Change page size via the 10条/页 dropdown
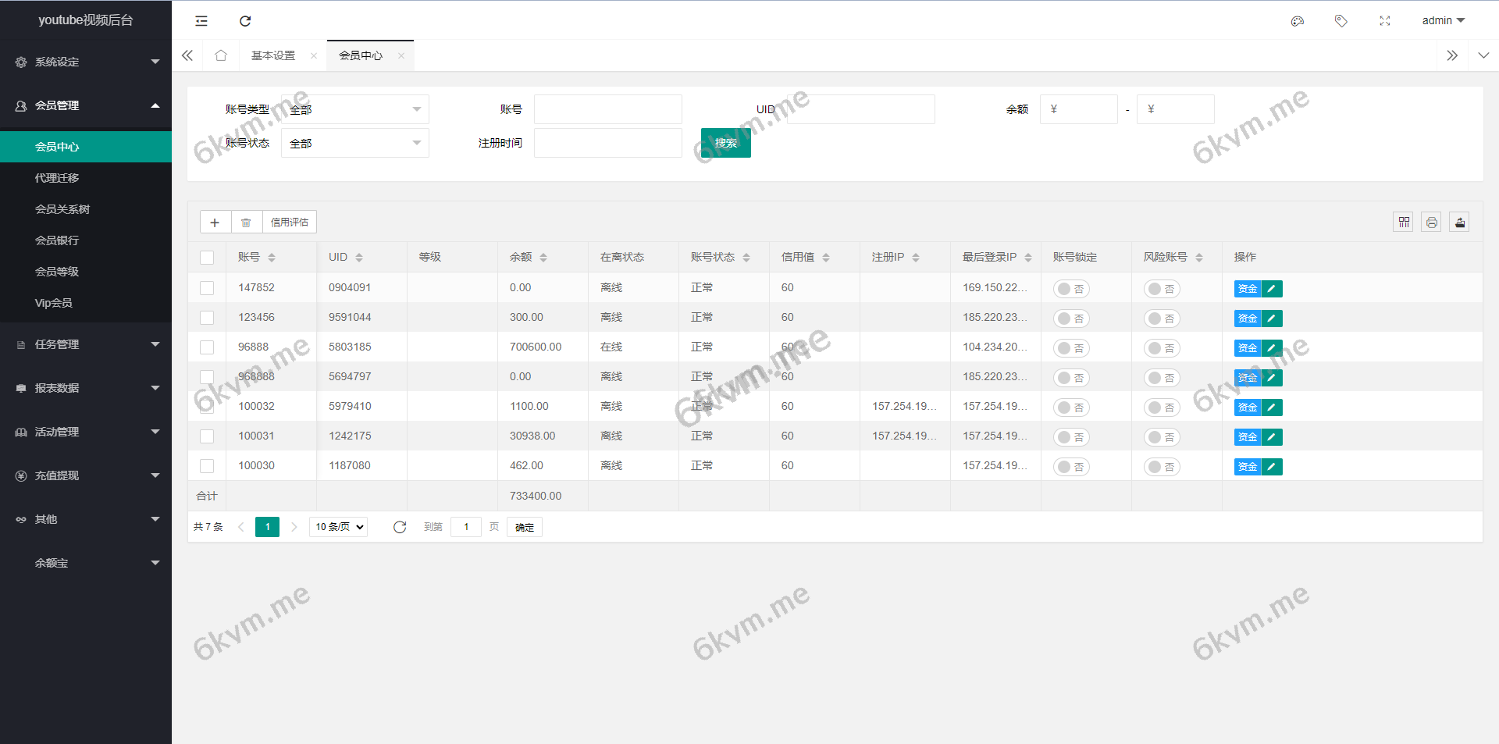Screen dimensions: 1499x744 [337, 527]
